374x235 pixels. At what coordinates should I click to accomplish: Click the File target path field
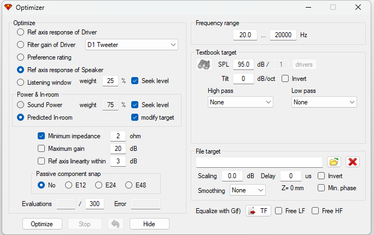click(x=259, y=162)
